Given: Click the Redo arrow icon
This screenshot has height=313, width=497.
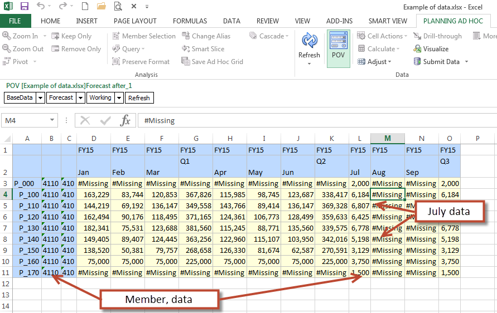Looking at the screenshot, I should pos(63,6).
